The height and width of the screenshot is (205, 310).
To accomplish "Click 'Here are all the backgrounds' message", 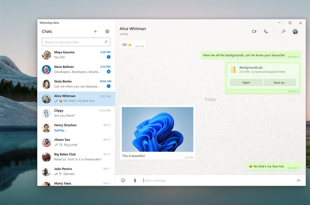I will pos(251,56).
